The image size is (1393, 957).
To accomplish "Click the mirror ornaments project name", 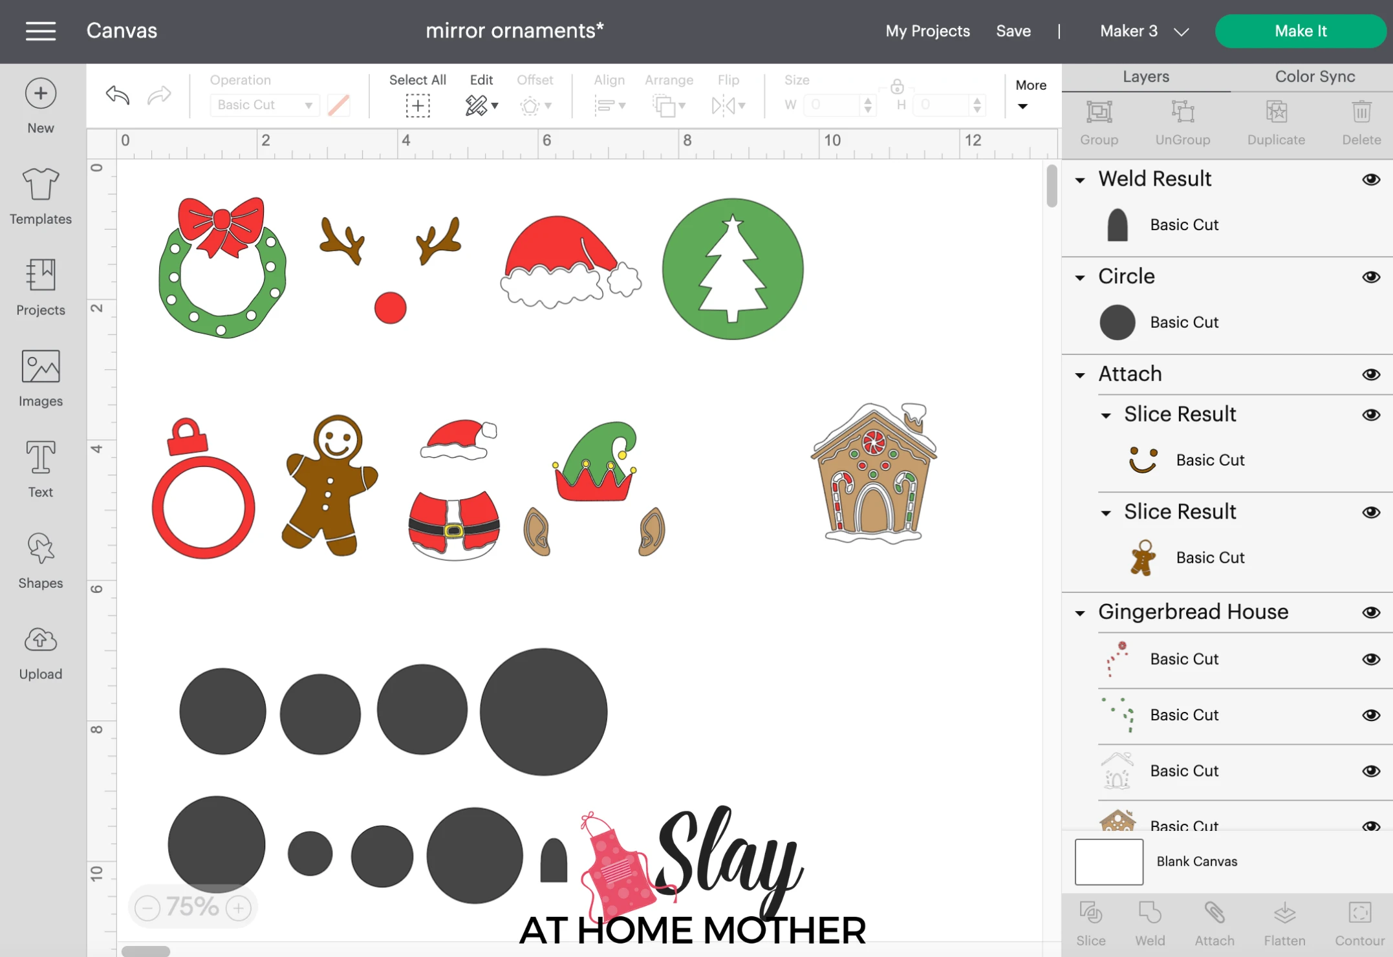I will pyautogui.click(x=515, y=30).
